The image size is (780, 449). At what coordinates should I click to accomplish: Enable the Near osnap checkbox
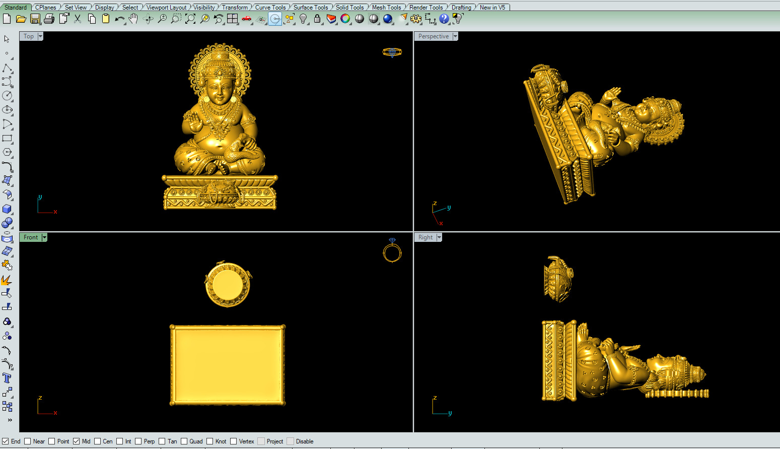tap(28, 441)
